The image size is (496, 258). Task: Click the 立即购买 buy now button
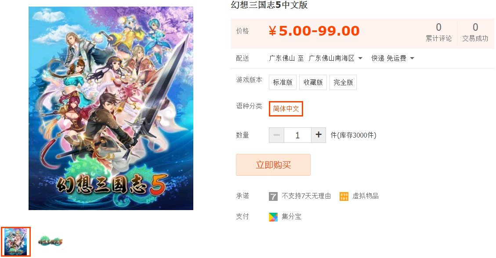[273, 165]
